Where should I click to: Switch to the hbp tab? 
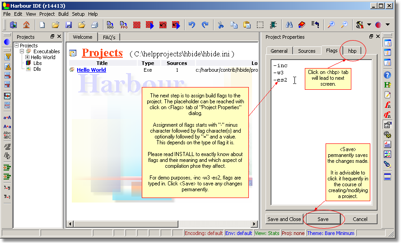(x=352, y=51)
